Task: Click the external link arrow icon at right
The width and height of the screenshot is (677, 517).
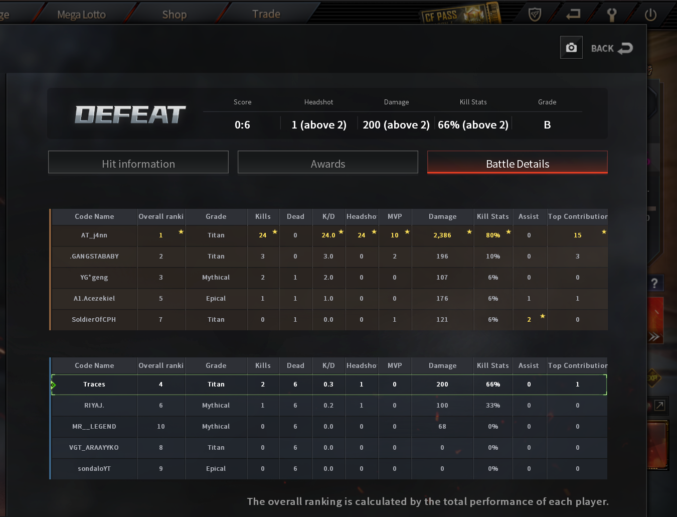Action: pyautogui.click(x=659, y=405)
